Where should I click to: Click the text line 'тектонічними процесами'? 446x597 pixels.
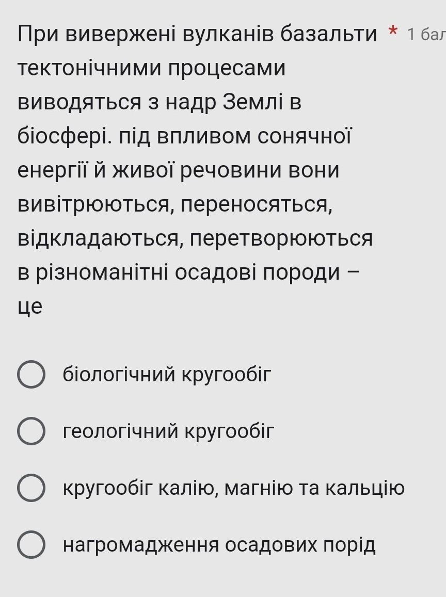[152, 68]
